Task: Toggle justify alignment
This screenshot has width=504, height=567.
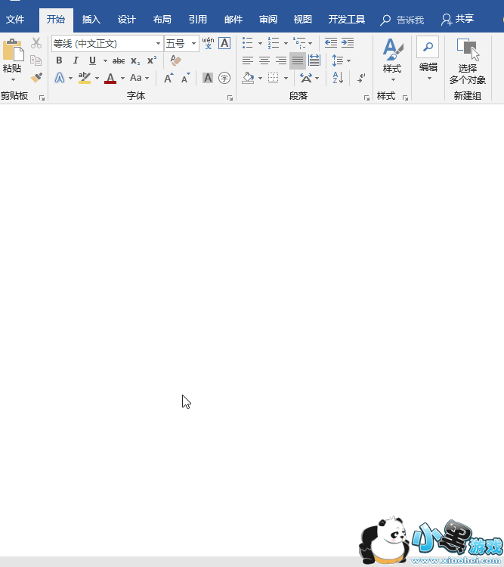Action: pyautogui.click(x=298, y=60)
